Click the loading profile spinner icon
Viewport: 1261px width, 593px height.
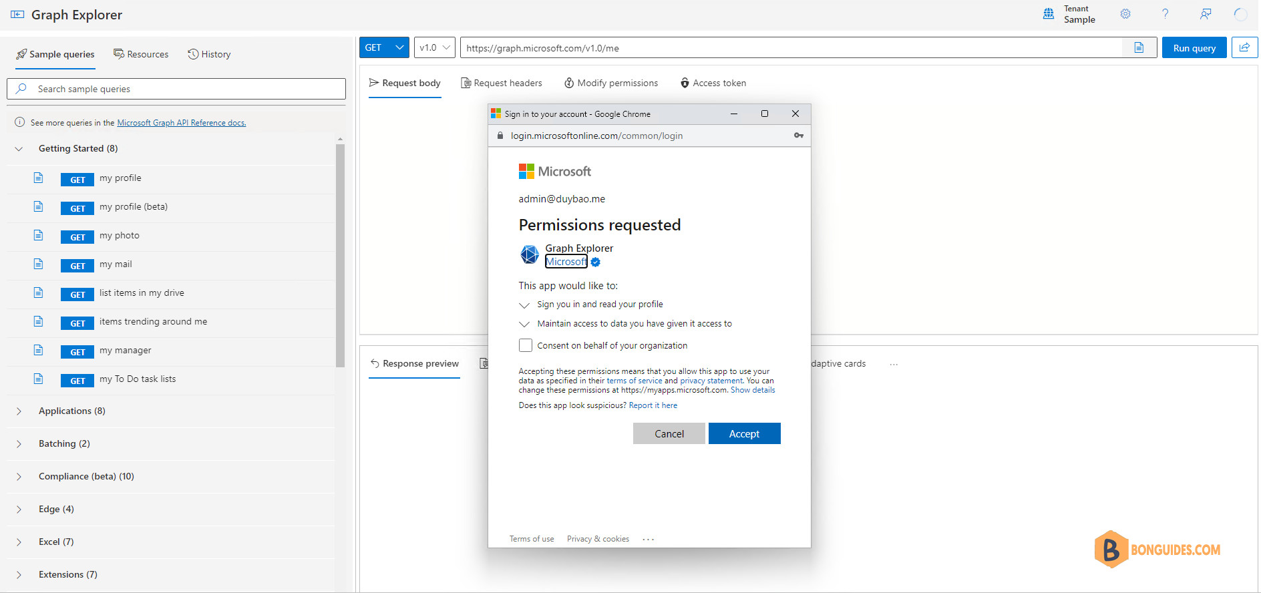(1240, 14)
